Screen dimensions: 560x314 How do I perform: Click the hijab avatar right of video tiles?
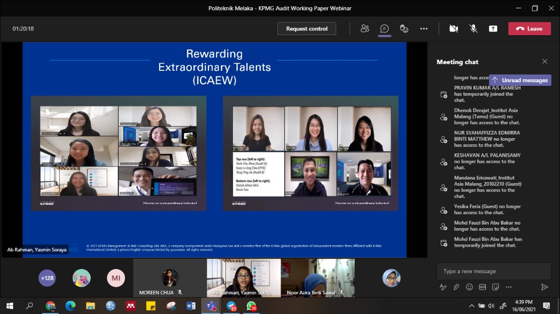[391, 278]
